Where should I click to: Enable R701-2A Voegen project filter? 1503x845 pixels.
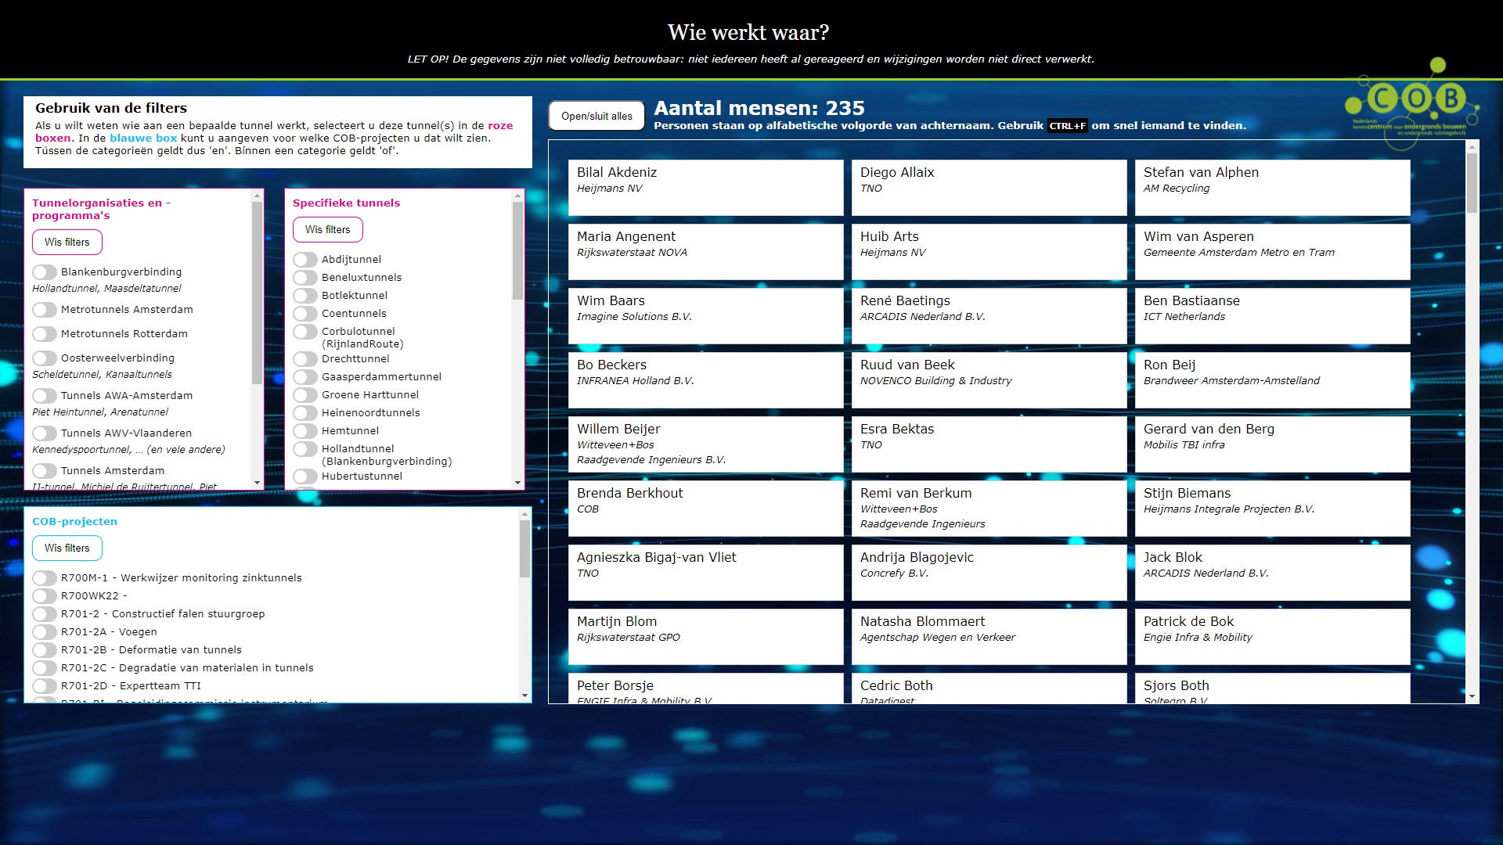click(x=45, y=632)
